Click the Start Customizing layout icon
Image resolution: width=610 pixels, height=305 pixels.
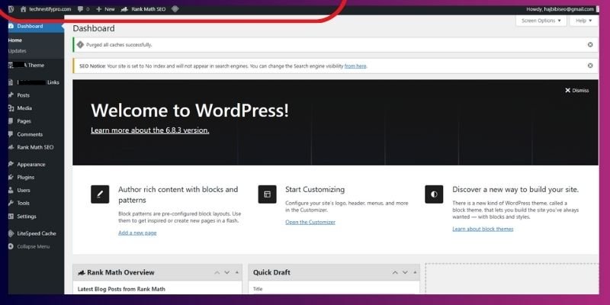268,194
